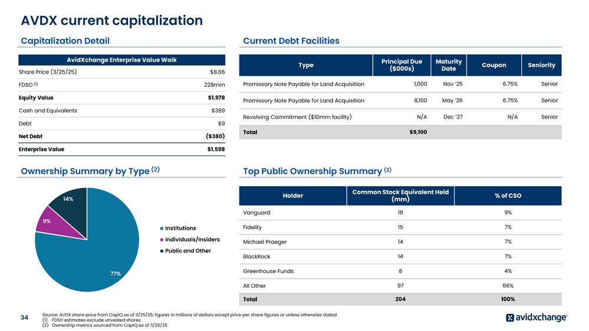Click the Institutions legend color square

click(162, 228)
